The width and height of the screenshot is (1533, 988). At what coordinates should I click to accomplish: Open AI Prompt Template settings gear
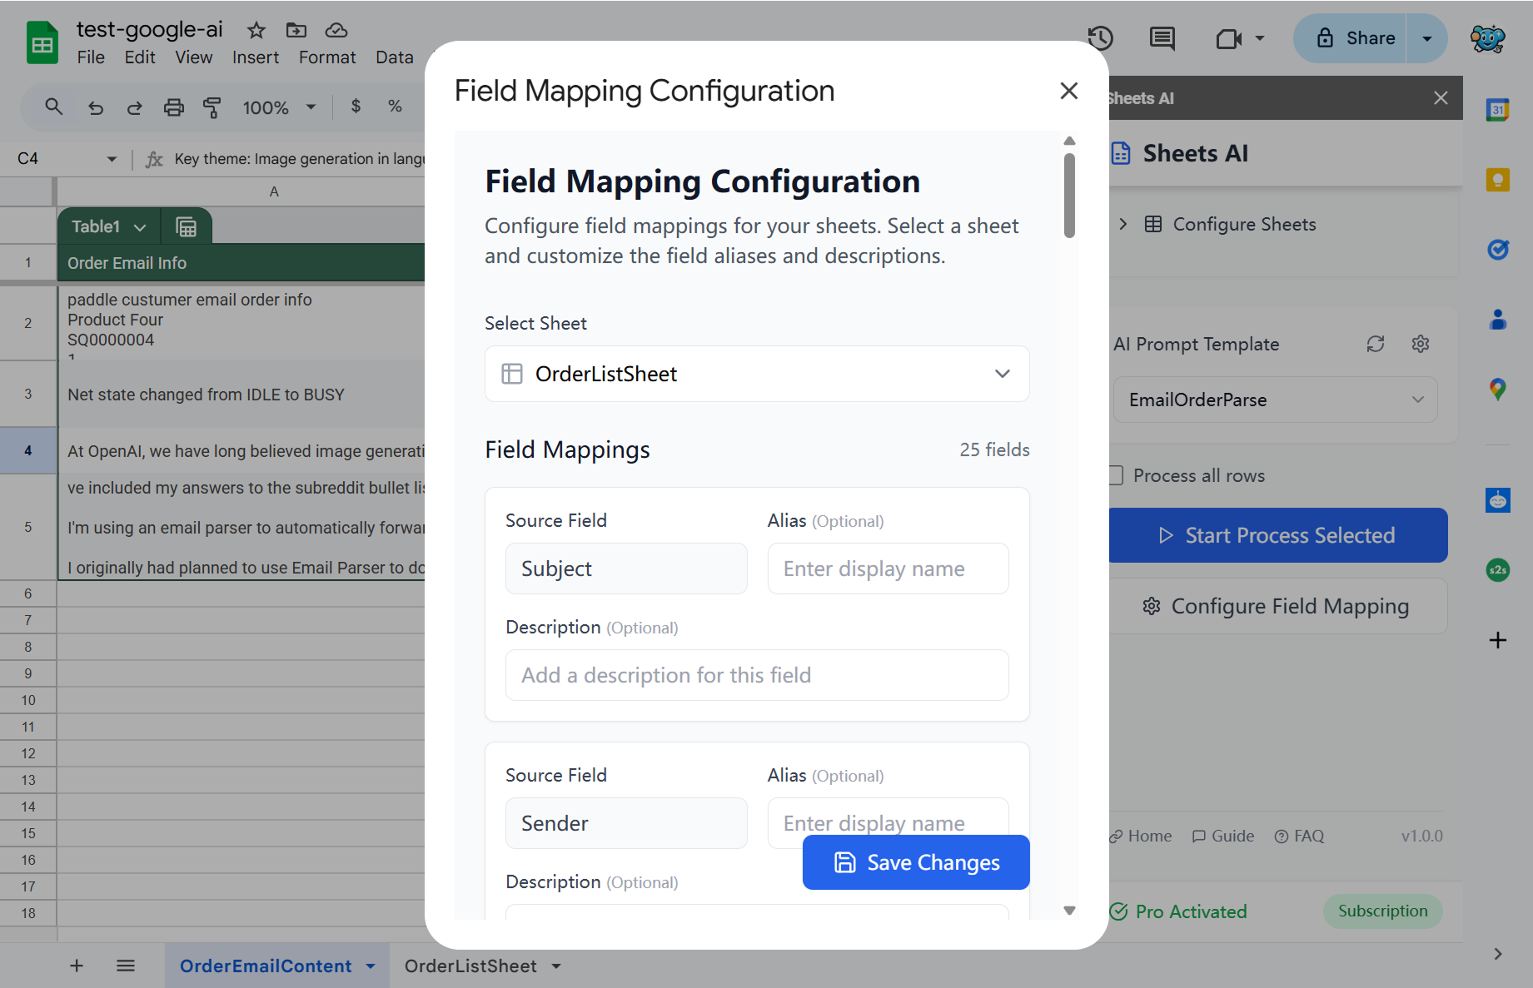pyautogui.click(x=1421, y=344)
